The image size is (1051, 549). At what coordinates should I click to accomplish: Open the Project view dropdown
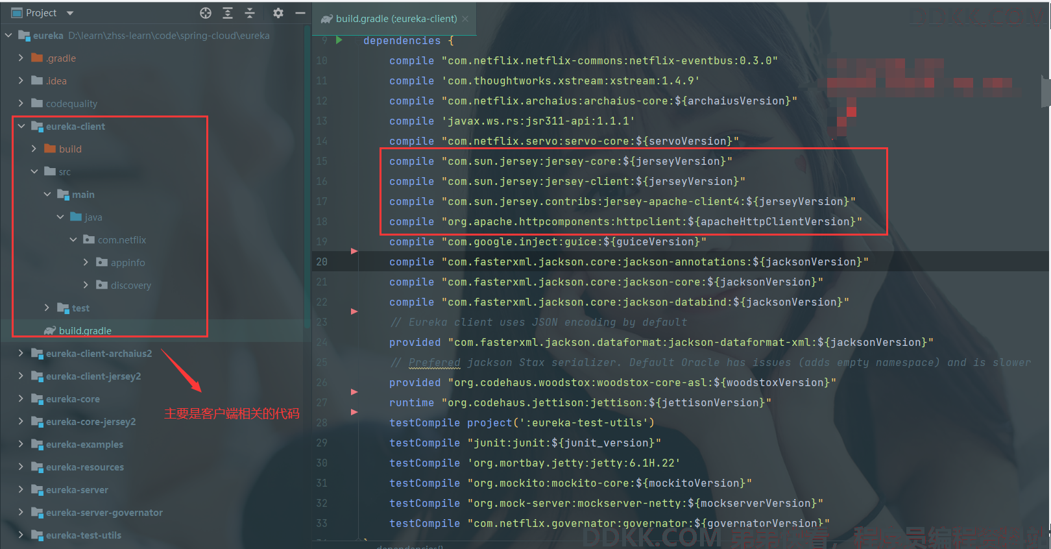coord(70,13)
